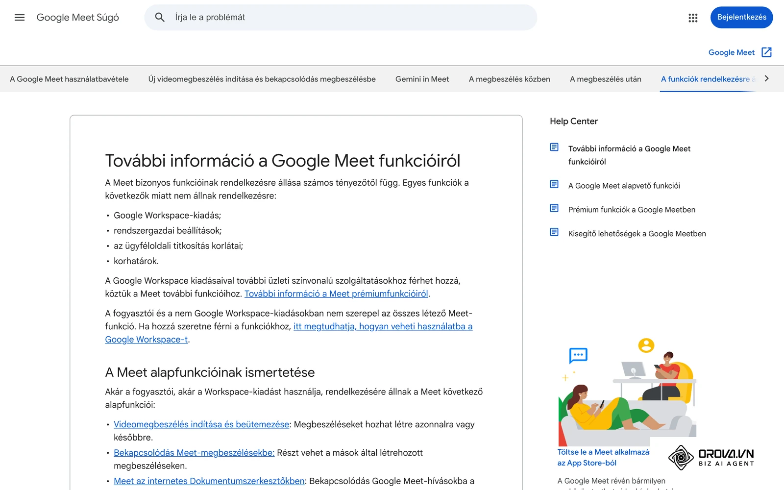Open sidebar article A Google Meet alapvető funkciói
The image size is (784, 490).
(x=624, y=186)
